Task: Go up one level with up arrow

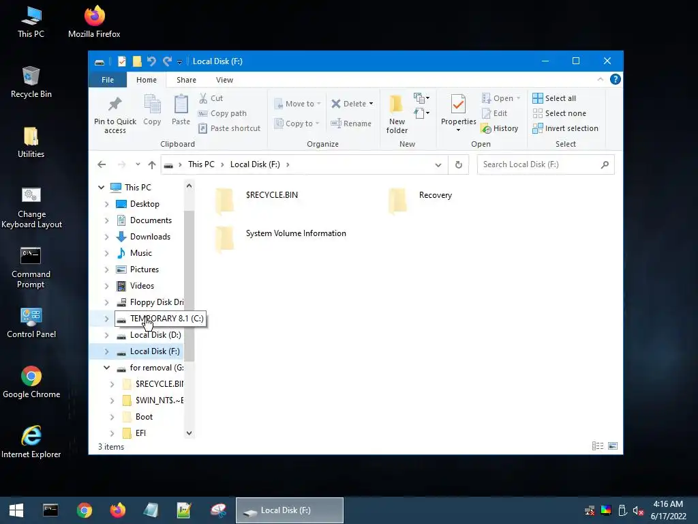Action: (x=152, y=164)
